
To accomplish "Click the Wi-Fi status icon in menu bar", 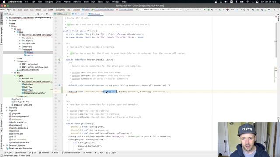I will tap(247, 2).
